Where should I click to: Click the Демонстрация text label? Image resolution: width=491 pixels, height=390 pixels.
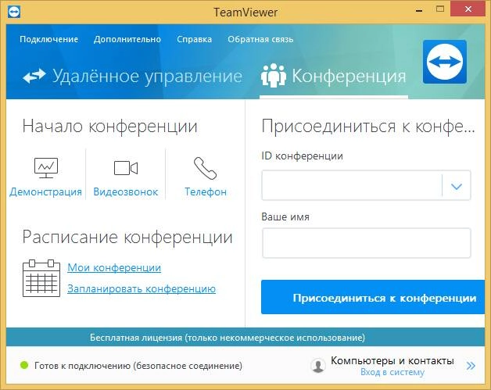pyautogui.click(x=45, y=191)
